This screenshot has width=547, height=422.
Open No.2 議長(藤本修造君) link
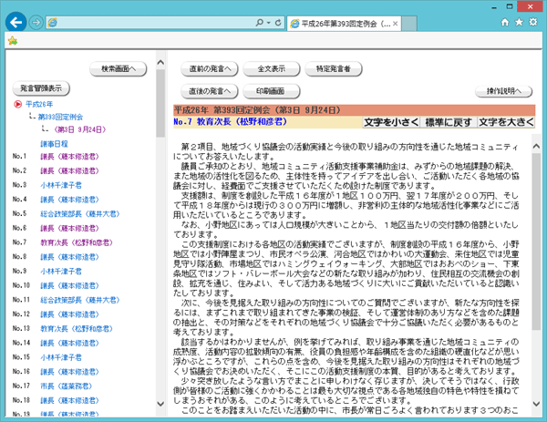pos(69,170)
